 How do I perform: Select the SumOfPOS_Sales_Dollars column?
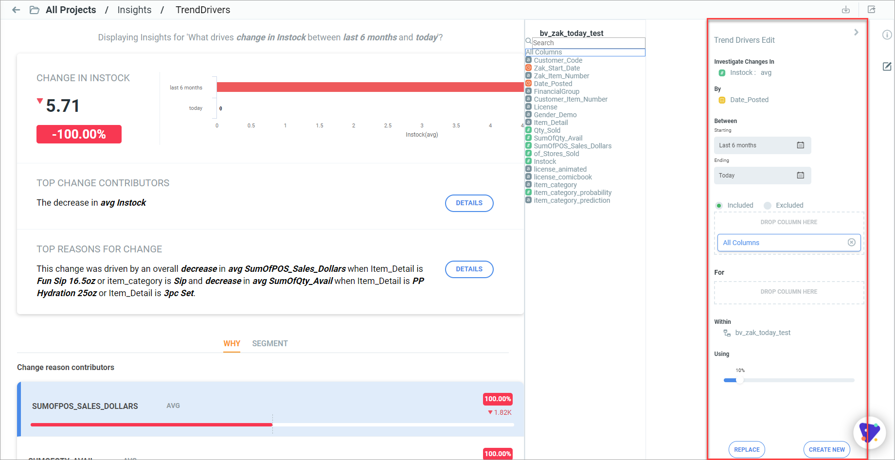coord(573,146)
